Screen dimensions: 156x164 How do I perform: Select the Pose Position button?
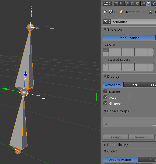[x=129, y=38]
